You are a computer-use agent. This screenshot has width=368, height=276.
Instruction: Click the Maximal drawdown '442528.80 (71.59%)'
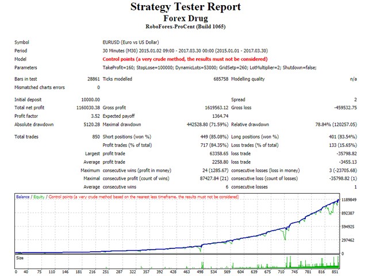pos(208,124)
